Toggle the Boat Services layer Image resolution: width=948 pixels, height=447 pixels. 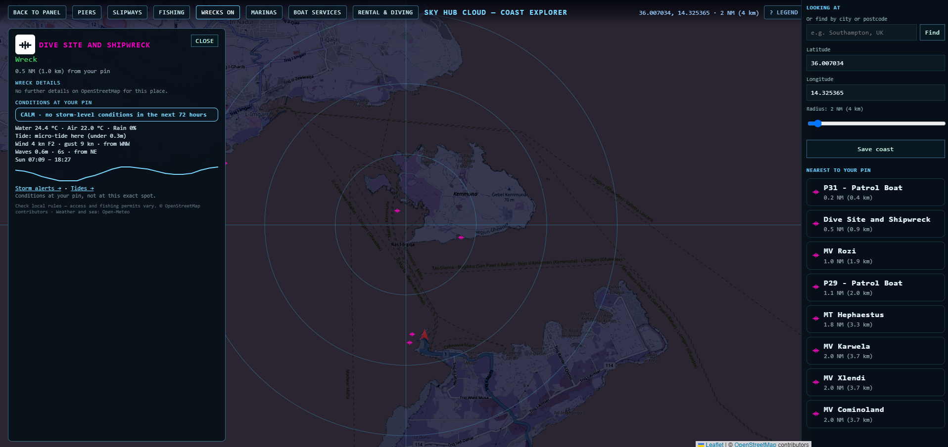pyautogui.click(x=317, y=12)
